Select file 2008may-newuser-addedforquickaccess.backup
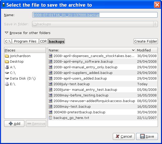 (103, 101)
